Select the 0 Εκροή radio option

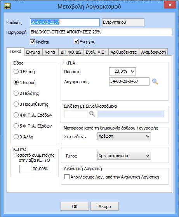tap(16, 72)
